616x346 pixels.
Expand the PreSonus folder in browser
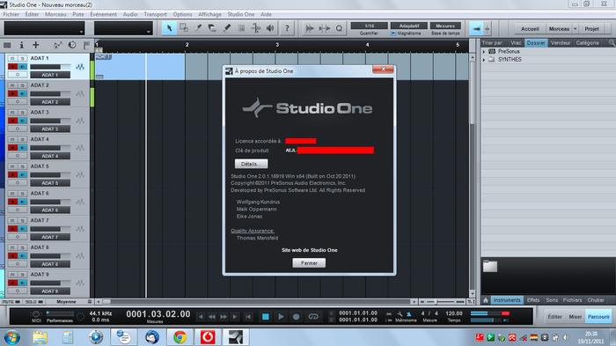pos(484,52)
